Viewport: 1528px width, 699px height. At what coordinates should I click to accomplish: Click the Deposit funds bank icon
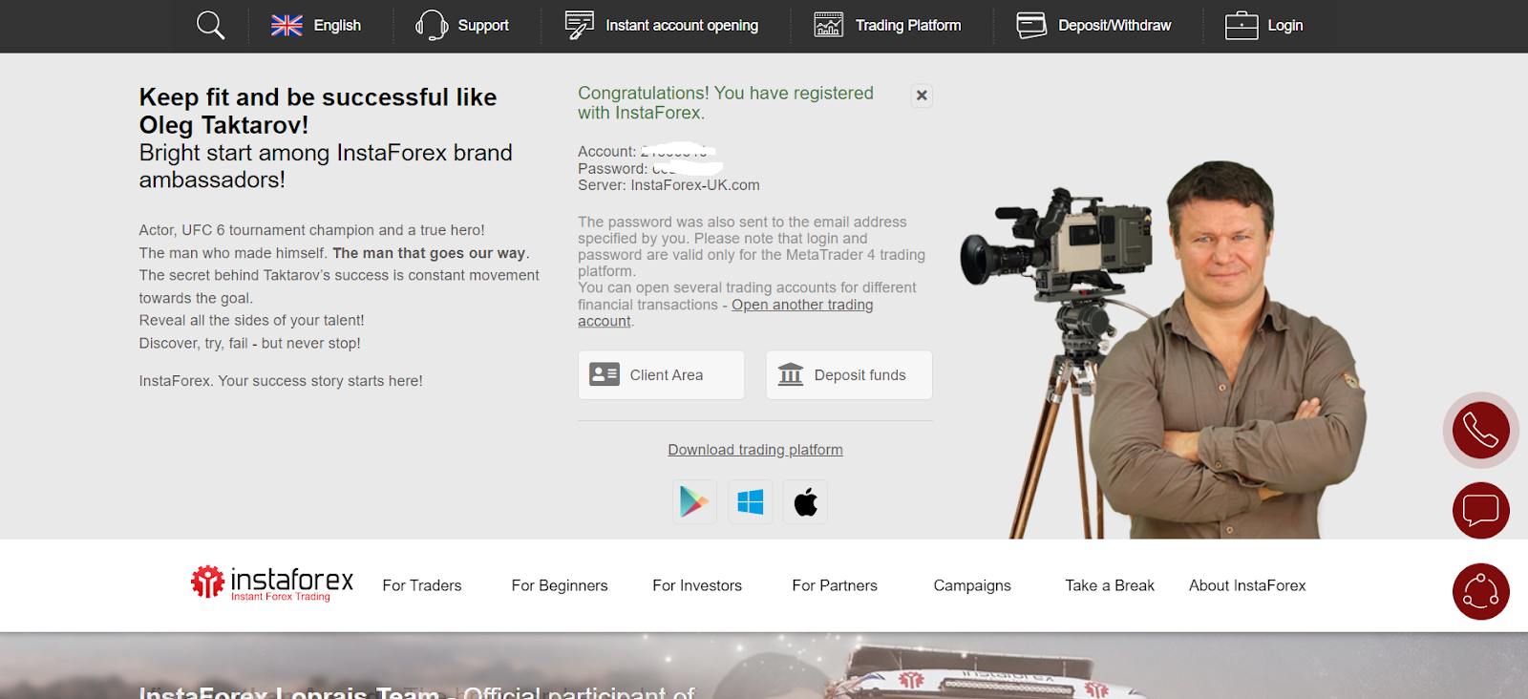(791, 374)
